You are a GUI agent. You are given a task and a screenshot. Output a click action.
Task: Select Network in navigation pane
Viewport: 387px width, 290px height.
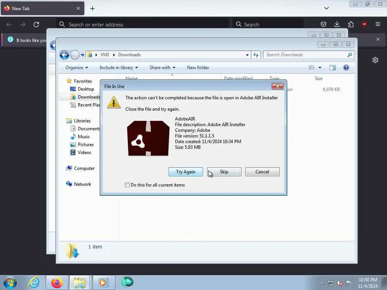click(82, 184)
